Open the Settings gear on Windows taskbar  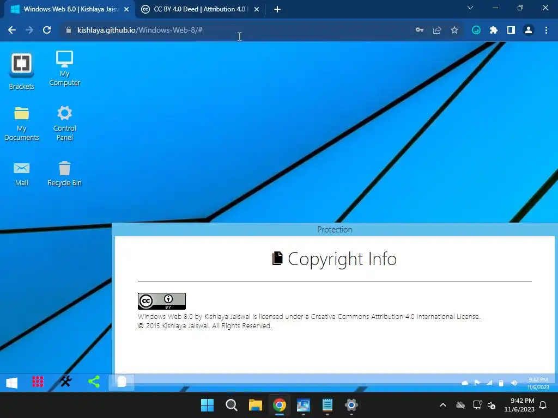(x=351, y=405)
